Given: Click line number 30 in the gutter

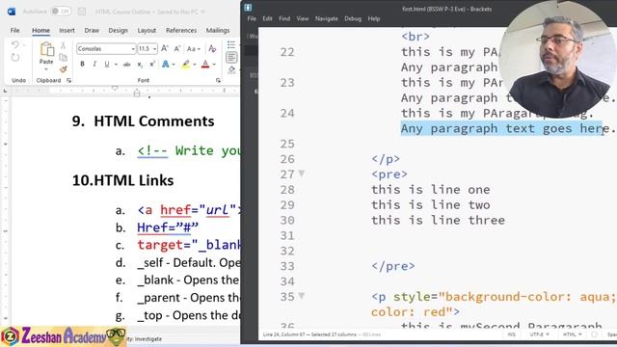Looking at the screenshot, I should tap(287, 221).
